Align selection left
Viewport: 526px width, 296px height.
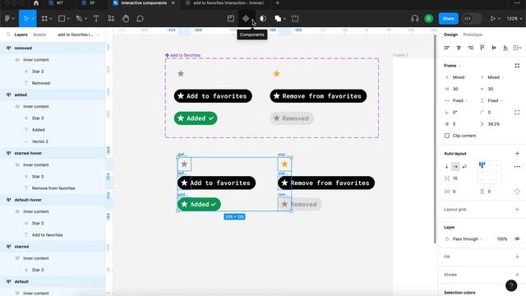pos(447,48)
